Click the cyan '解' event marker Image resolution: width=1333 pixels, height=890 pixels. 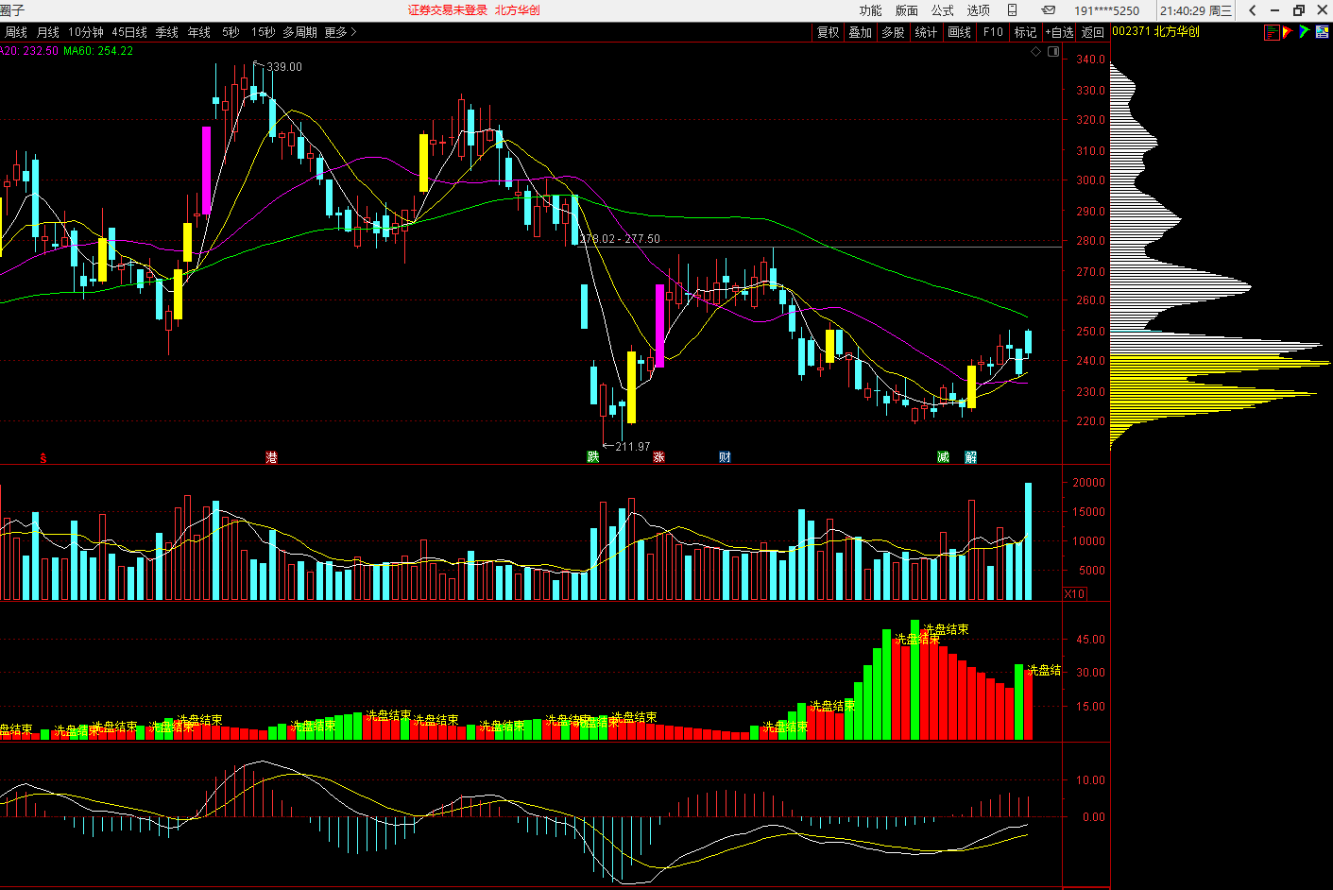(x=971, y=457)
